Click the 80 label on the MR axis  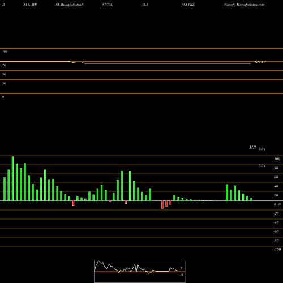[276, 168]
